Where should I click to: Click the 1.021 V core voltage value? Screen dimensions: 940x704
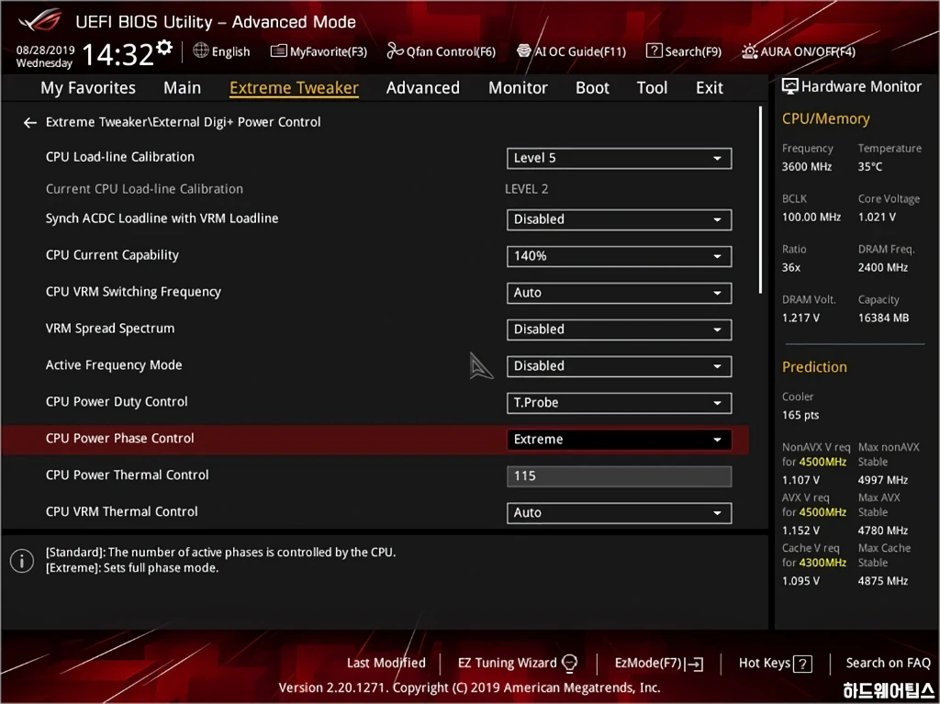[x=877, y=218]
